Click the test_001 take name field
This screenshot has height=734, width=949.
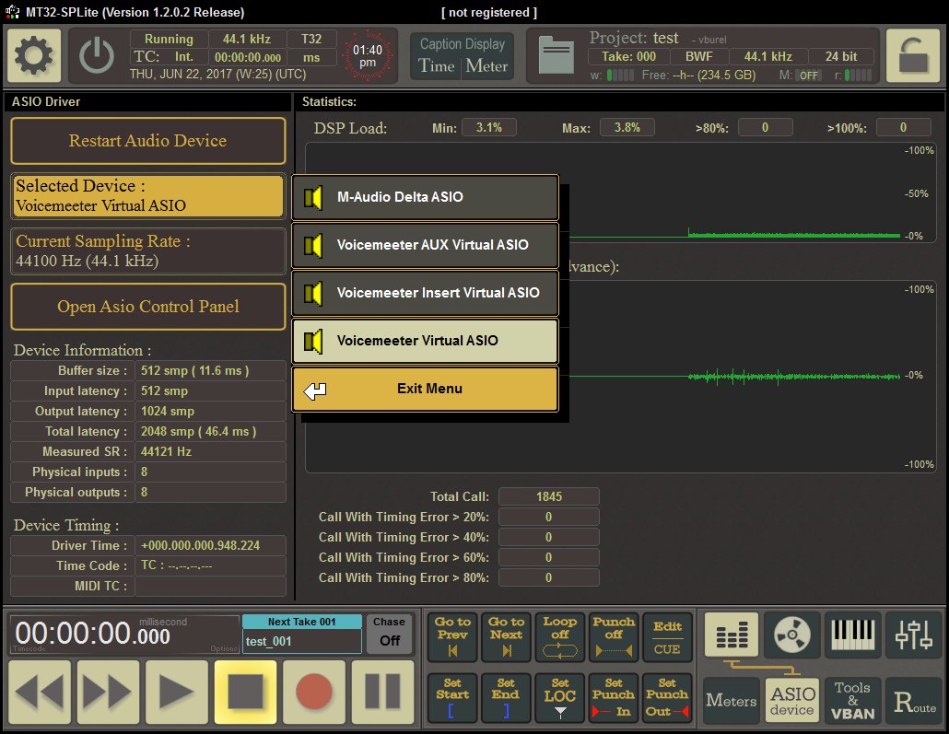point(302,641)
